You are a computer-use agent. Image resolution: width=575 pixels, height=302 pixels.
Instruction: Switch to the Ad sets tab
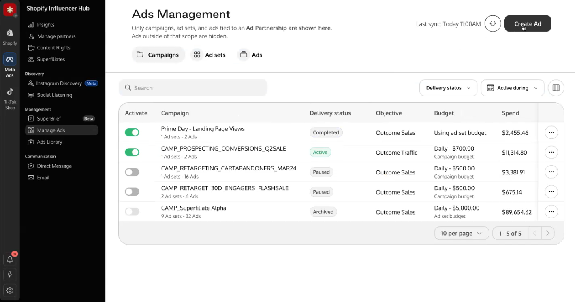209,55
